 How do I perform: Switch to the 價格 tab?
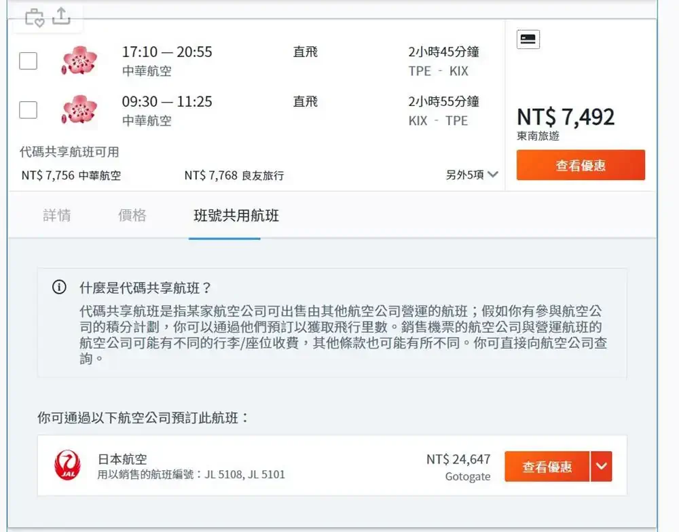point(132,215)
